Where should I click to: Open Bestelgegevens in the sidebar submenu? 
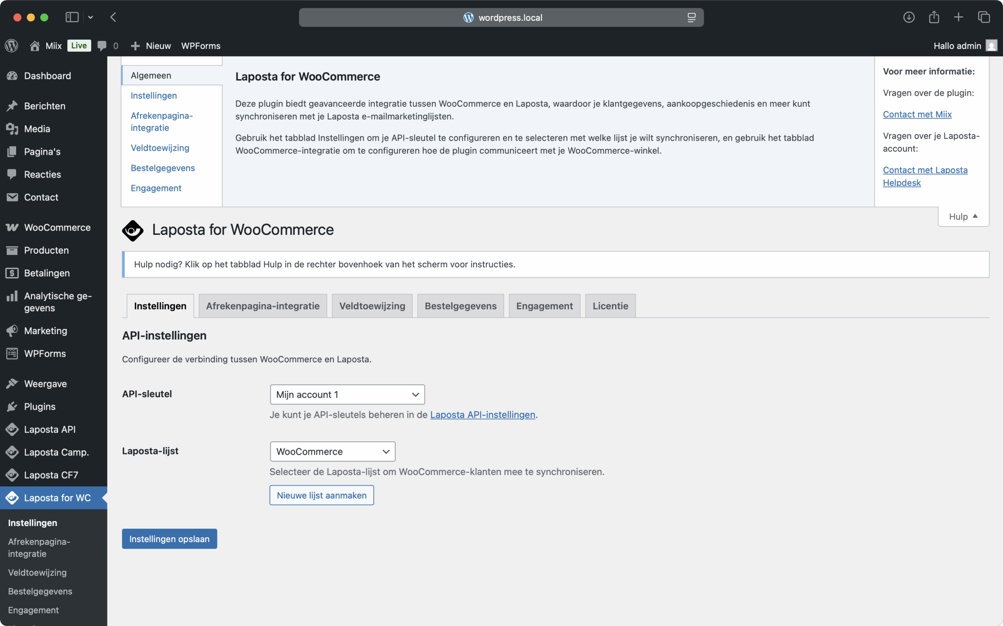[x=40, y=591]
